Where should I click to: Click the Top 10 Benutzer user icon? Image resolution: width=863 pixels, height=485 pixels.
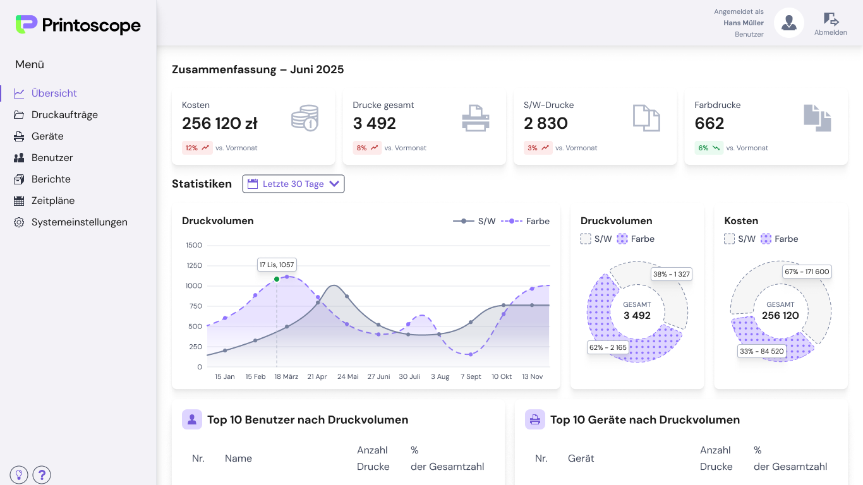(x=192, y=420)
